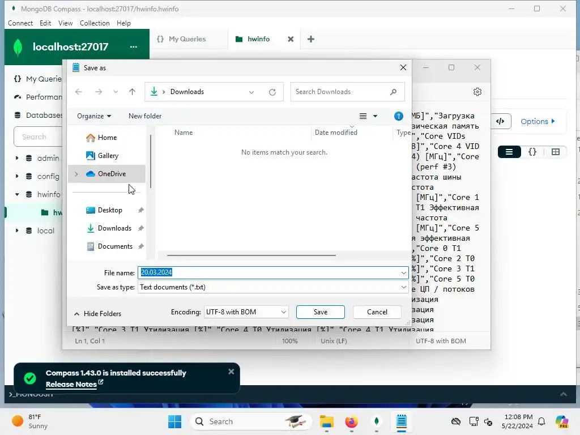
Task: Expand the admin database
Action: (17, 158)
